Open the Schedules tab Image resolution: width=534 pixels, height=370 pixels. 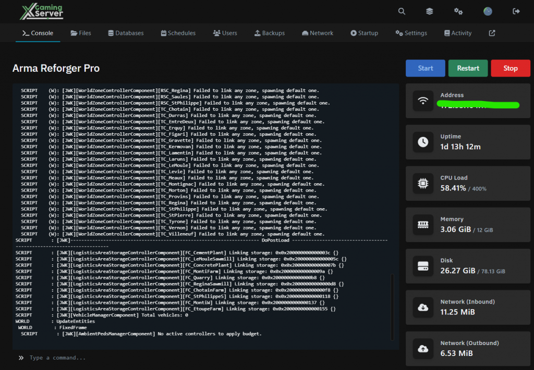coord(178,33)
